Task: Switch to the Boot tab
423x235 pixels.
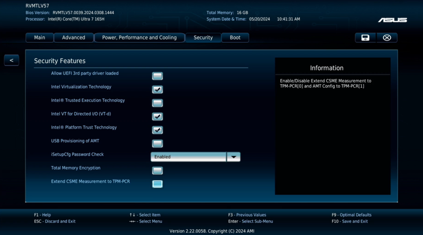Action: point(235,37)
